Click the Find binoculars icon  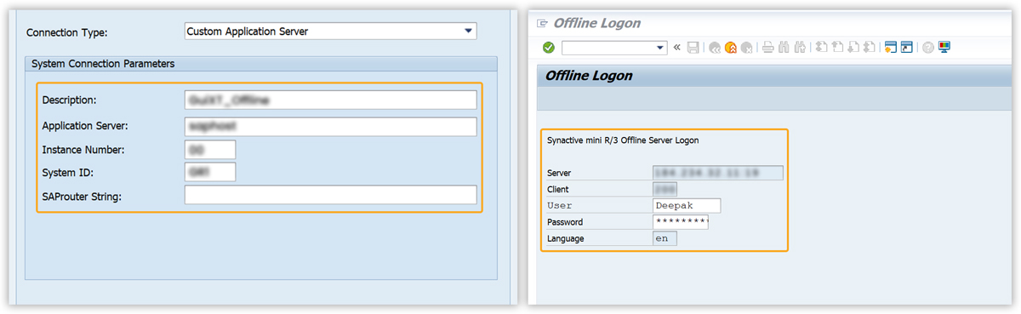click(784, 48)
